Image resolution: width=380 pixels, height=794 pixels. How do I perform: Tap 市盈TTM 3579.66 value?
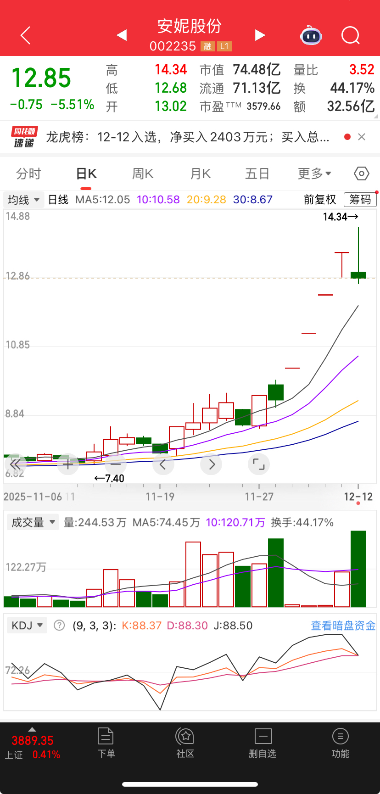click(x=263, y=106)
